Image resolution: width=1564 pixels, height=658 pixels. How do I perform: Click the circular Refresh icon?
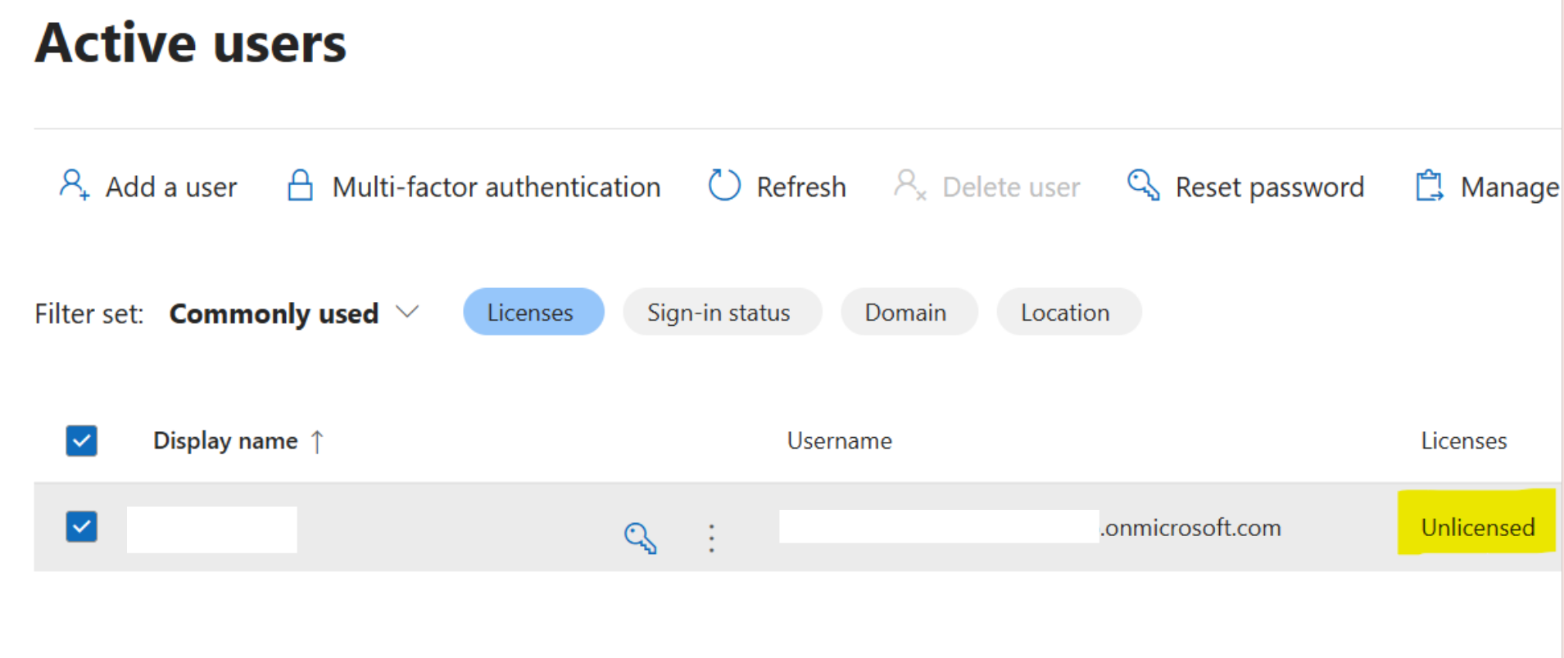[x=724, y=185]
